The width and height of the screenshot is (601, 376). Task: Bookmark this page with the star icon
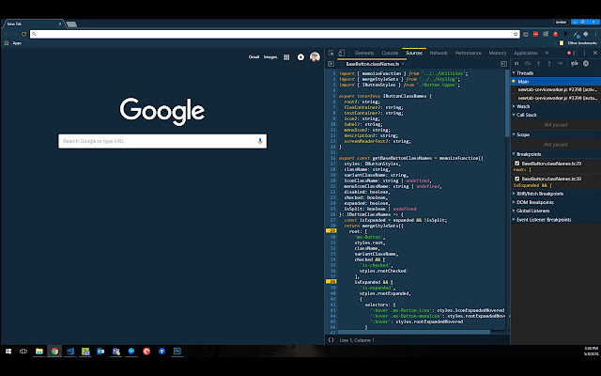point(516,34)
